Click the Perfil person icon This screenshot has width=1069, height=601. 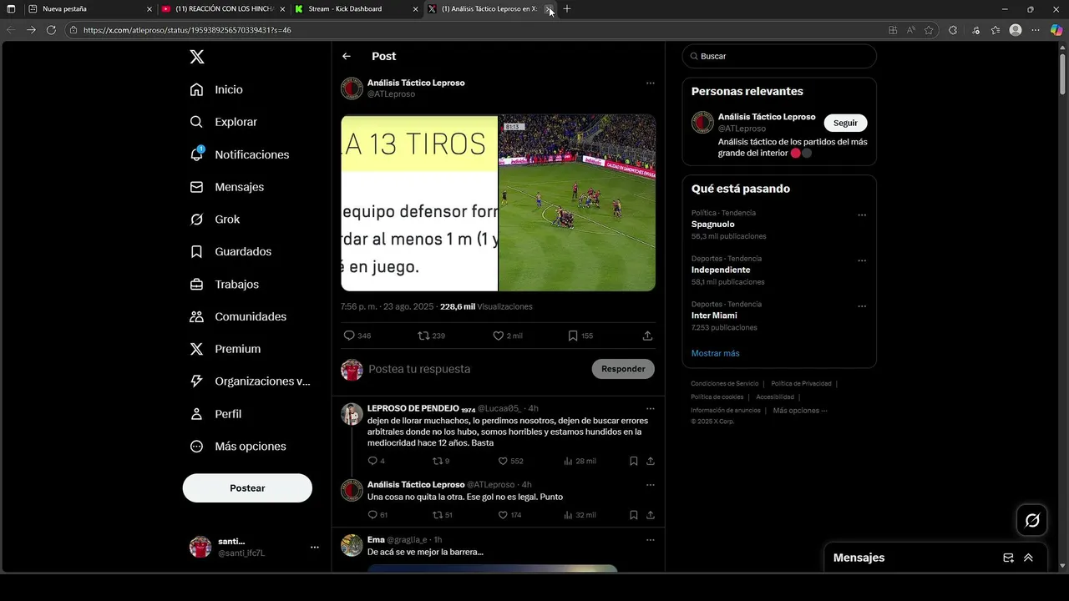point(197,414)
